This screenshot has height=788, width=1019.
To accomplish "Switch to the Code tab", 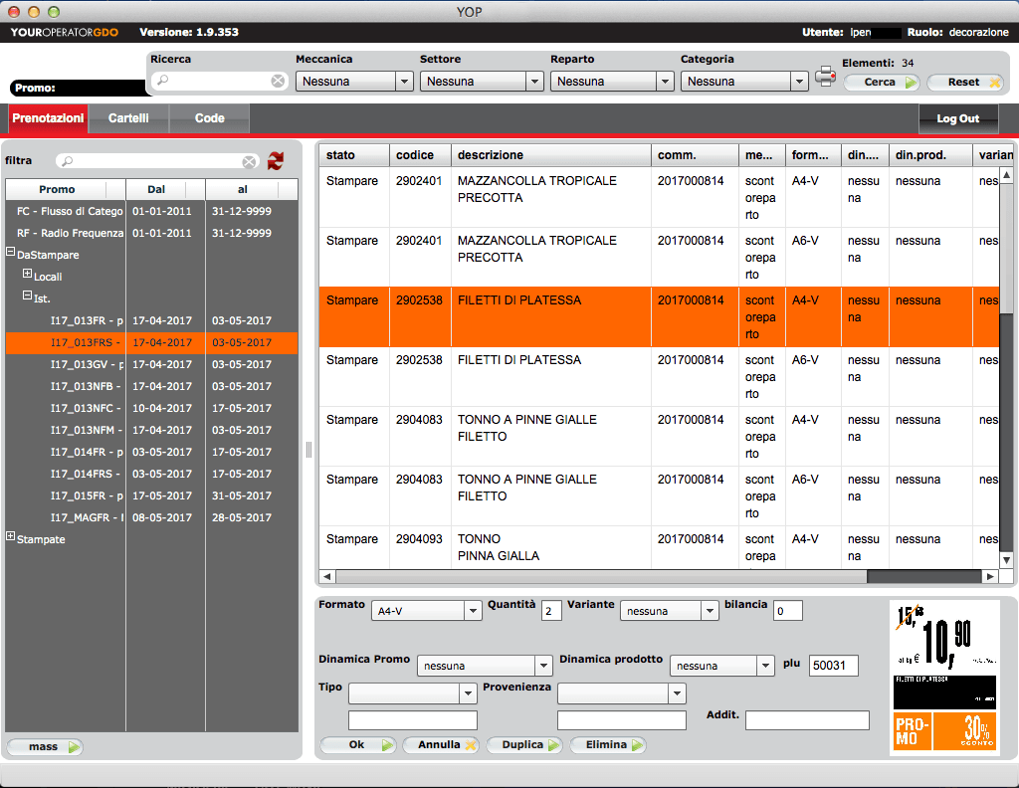I will coord(209,118).
